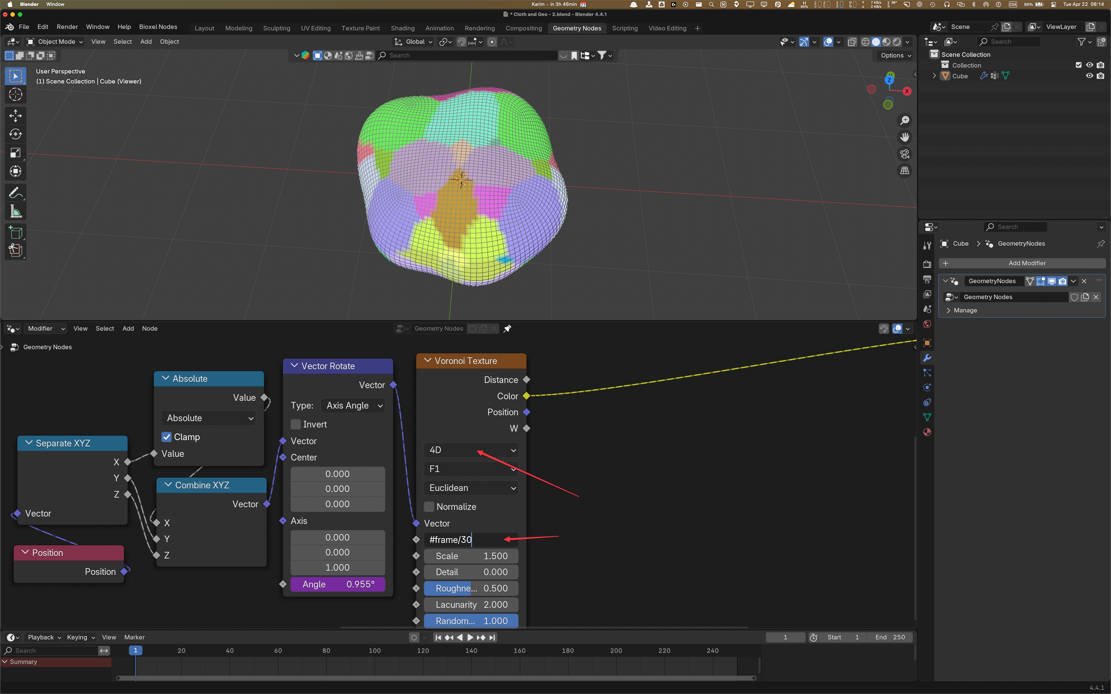
Task: Select wireframe viewport shading
Action: (866, 42)
